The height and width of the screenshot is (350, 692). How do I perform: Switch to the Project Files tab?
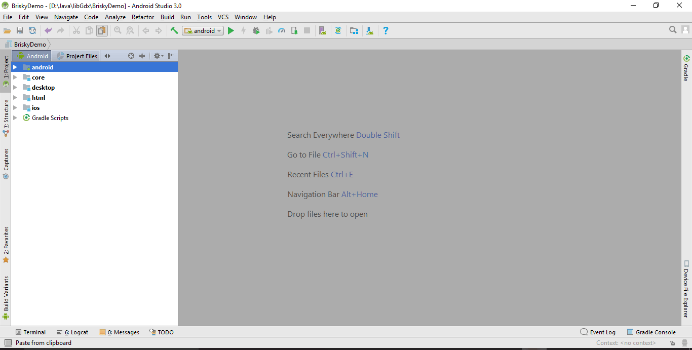point(77,56)
